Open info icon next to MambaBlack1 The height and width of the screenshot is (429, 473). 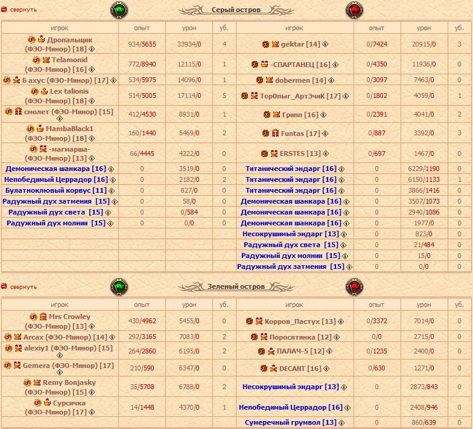point(92,138)
